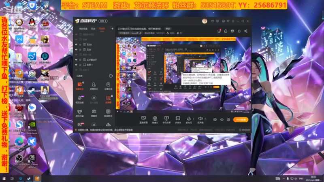Open the 多人连麦 tool
Image resolution: width=324 pixels, height=182 pixels.
click(x=94, y=99)
